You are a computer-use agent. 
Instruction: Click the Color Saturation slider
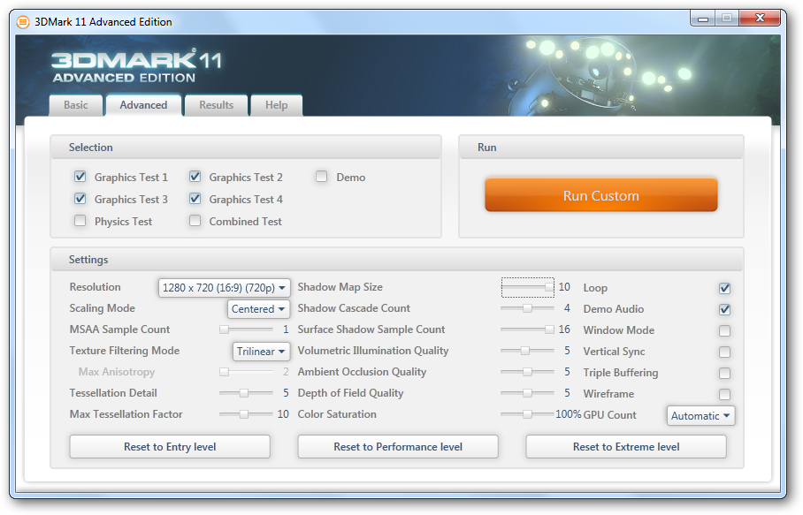(527, 414)
